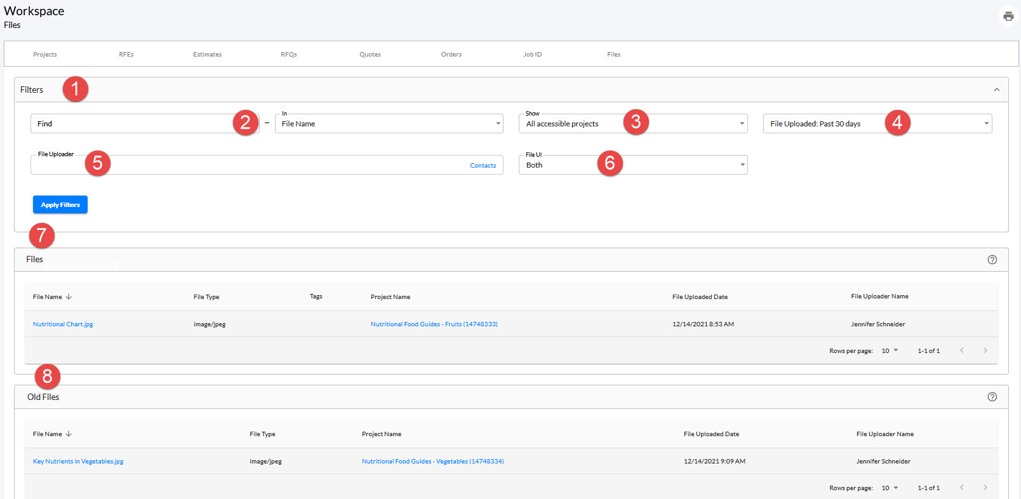
Task: Open the Job ID tab
Action: 533,55
